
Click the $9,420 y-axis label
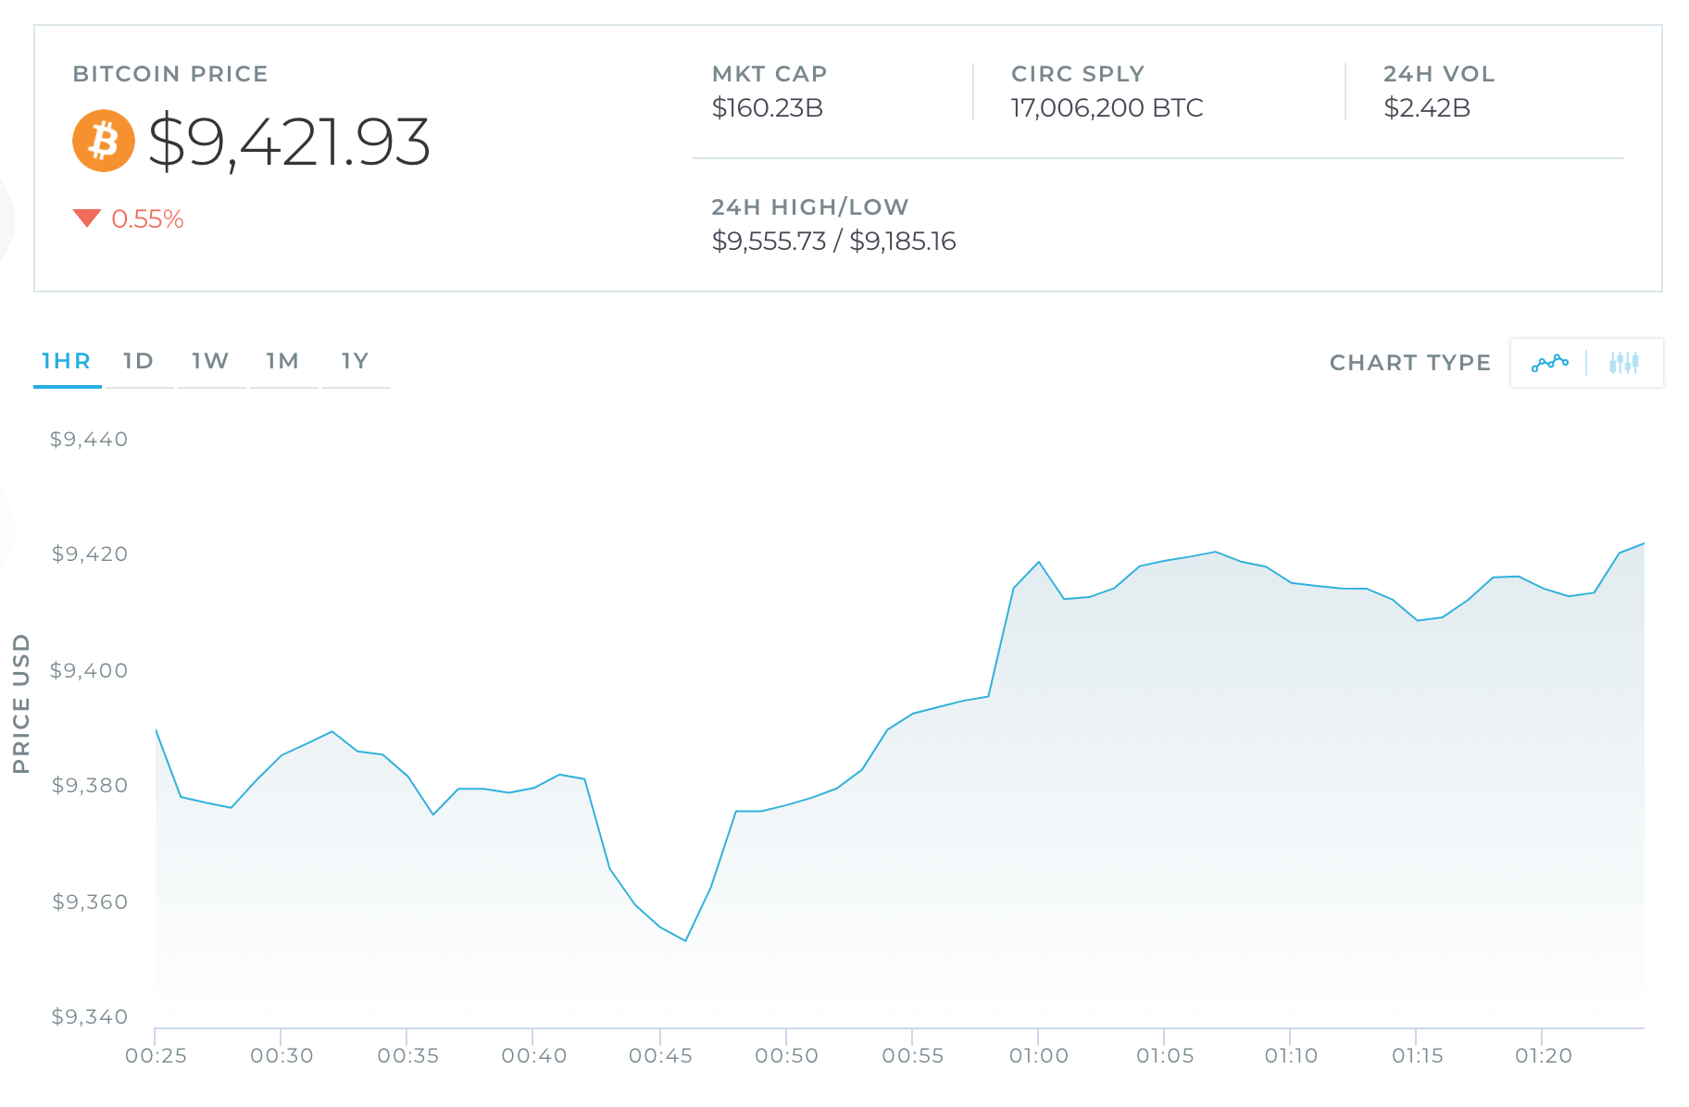[89, 554]
